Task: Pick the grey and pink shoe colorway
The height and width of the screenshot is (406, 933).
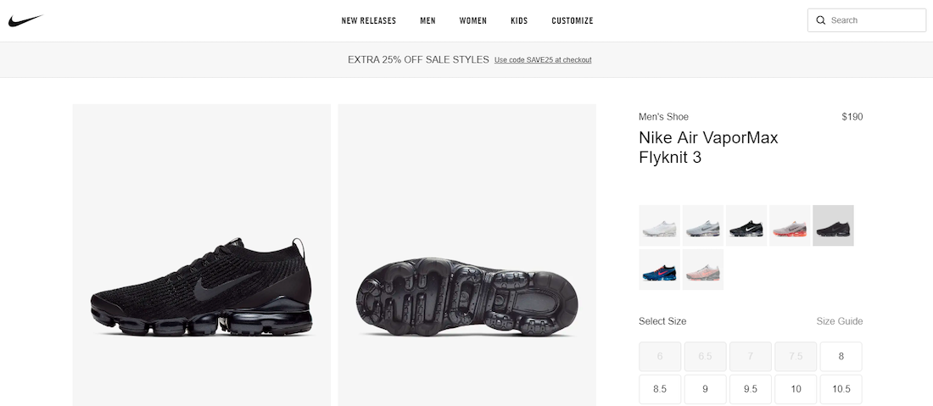Action: 703,270
